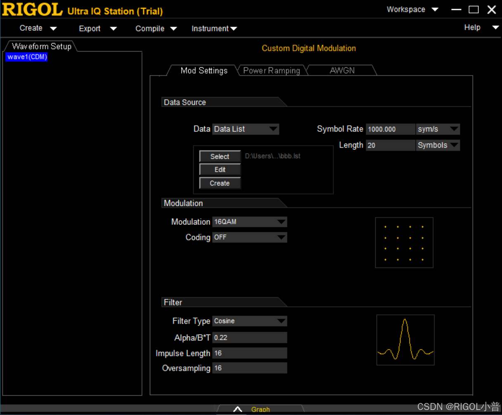
Task: Click the Select data list button
Action: (220, 156)
